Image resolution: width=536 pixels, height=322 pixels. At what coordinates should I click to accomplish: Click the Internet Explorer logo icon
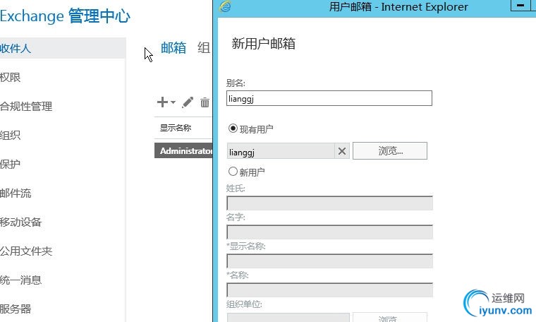pos(225,6)
